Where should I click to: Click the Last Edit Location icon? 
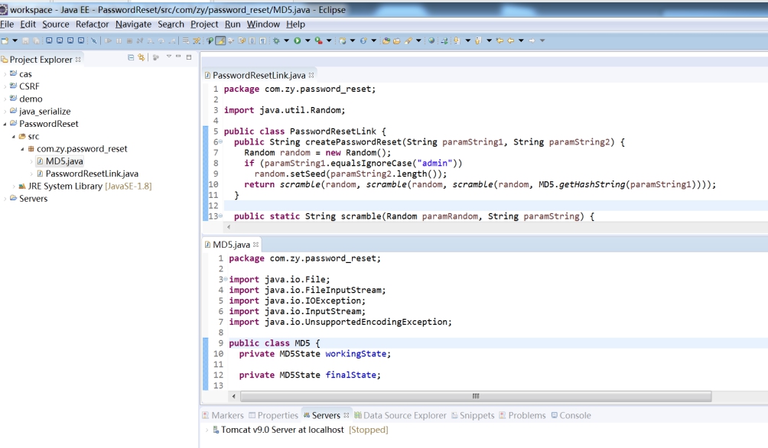pyautogui.click(x=500, y=41)
